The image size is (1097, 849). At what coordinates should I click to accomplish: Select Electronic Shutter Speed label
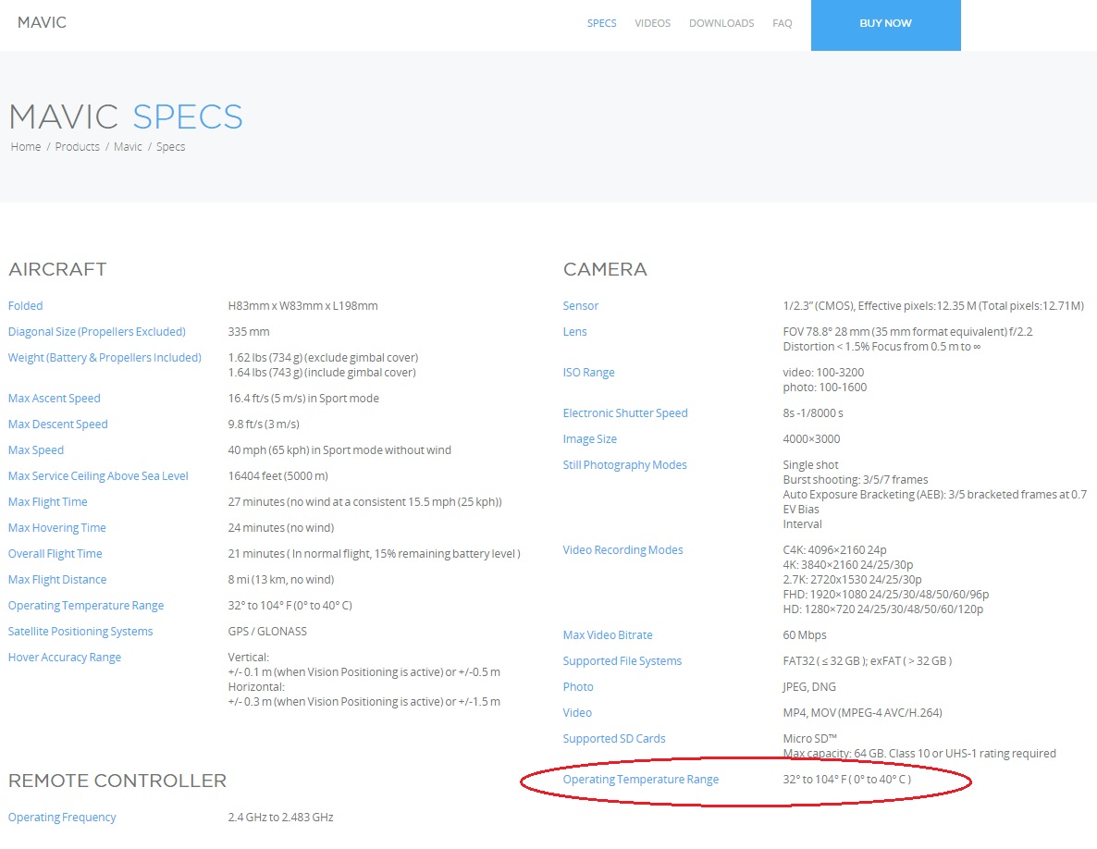tap(624, 412)
